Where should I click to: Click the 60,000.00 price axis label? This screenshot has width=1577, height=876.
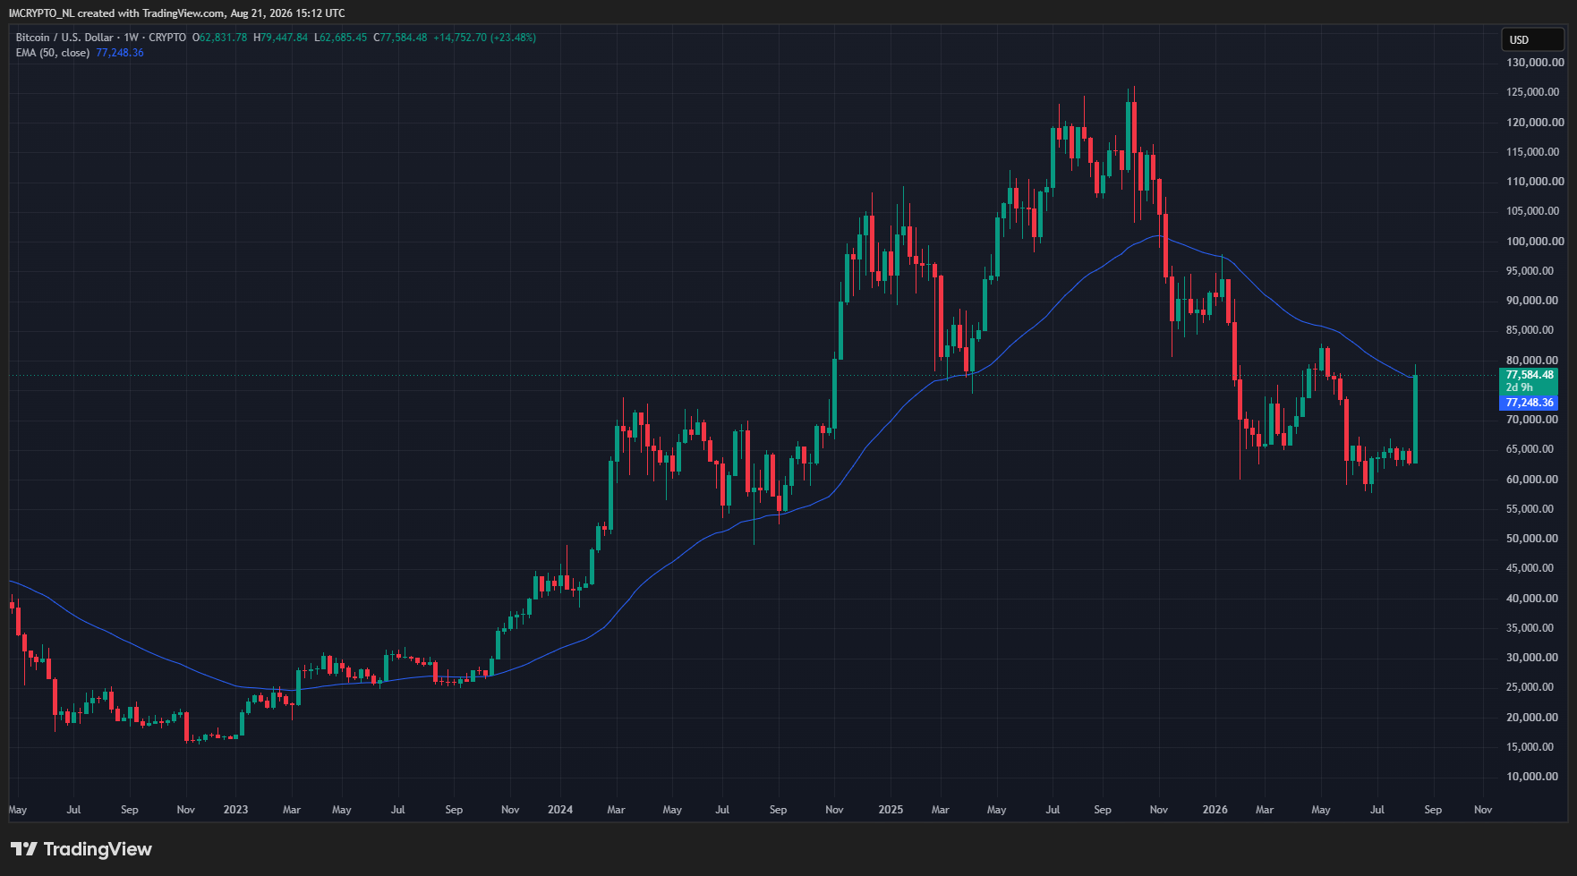tap(1532, 480)
